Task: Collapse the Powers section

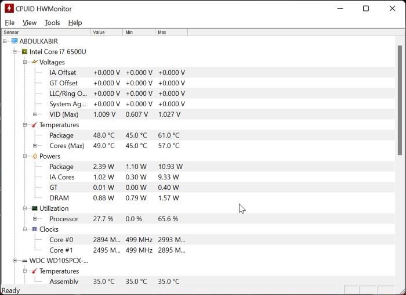Action: (25, 156)
